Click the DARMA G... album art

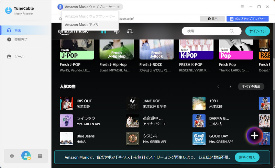[x=199, y=121]
